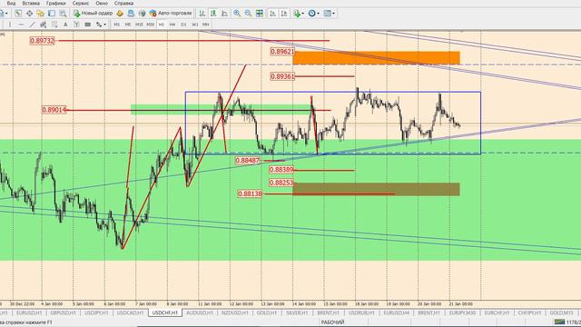Switch to the USDJPY,H1 chart tab
Screen dimensions: 581x327
[96, 312]
